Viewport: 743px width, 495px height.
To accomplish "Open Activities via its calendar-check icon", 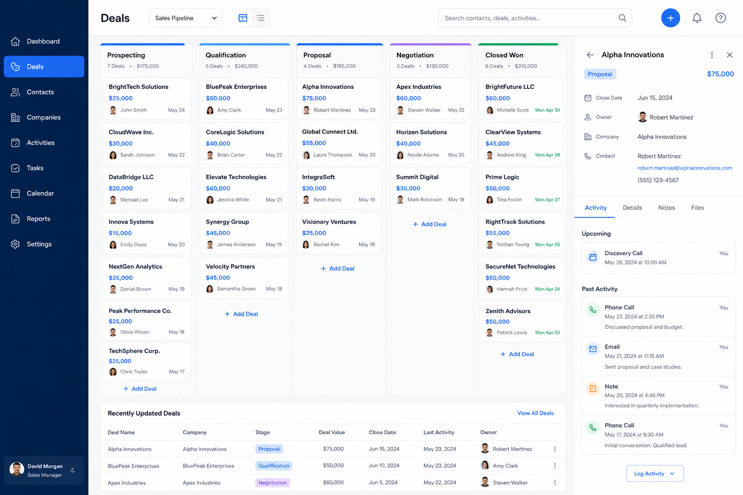I will click(x=15, y=143).
